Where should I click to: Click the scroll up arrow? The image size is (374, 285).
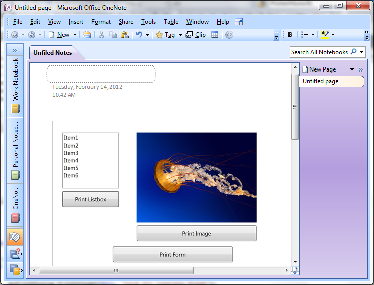[295, 67]
